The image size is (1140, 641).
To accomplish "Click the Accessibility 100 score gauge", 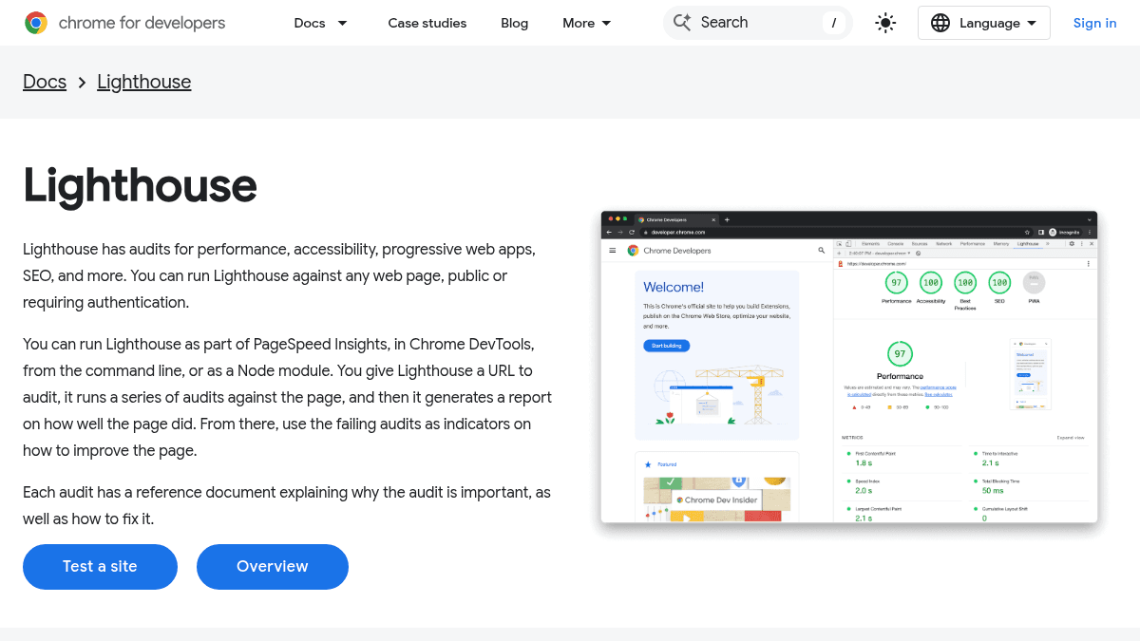I will point(931,283).
